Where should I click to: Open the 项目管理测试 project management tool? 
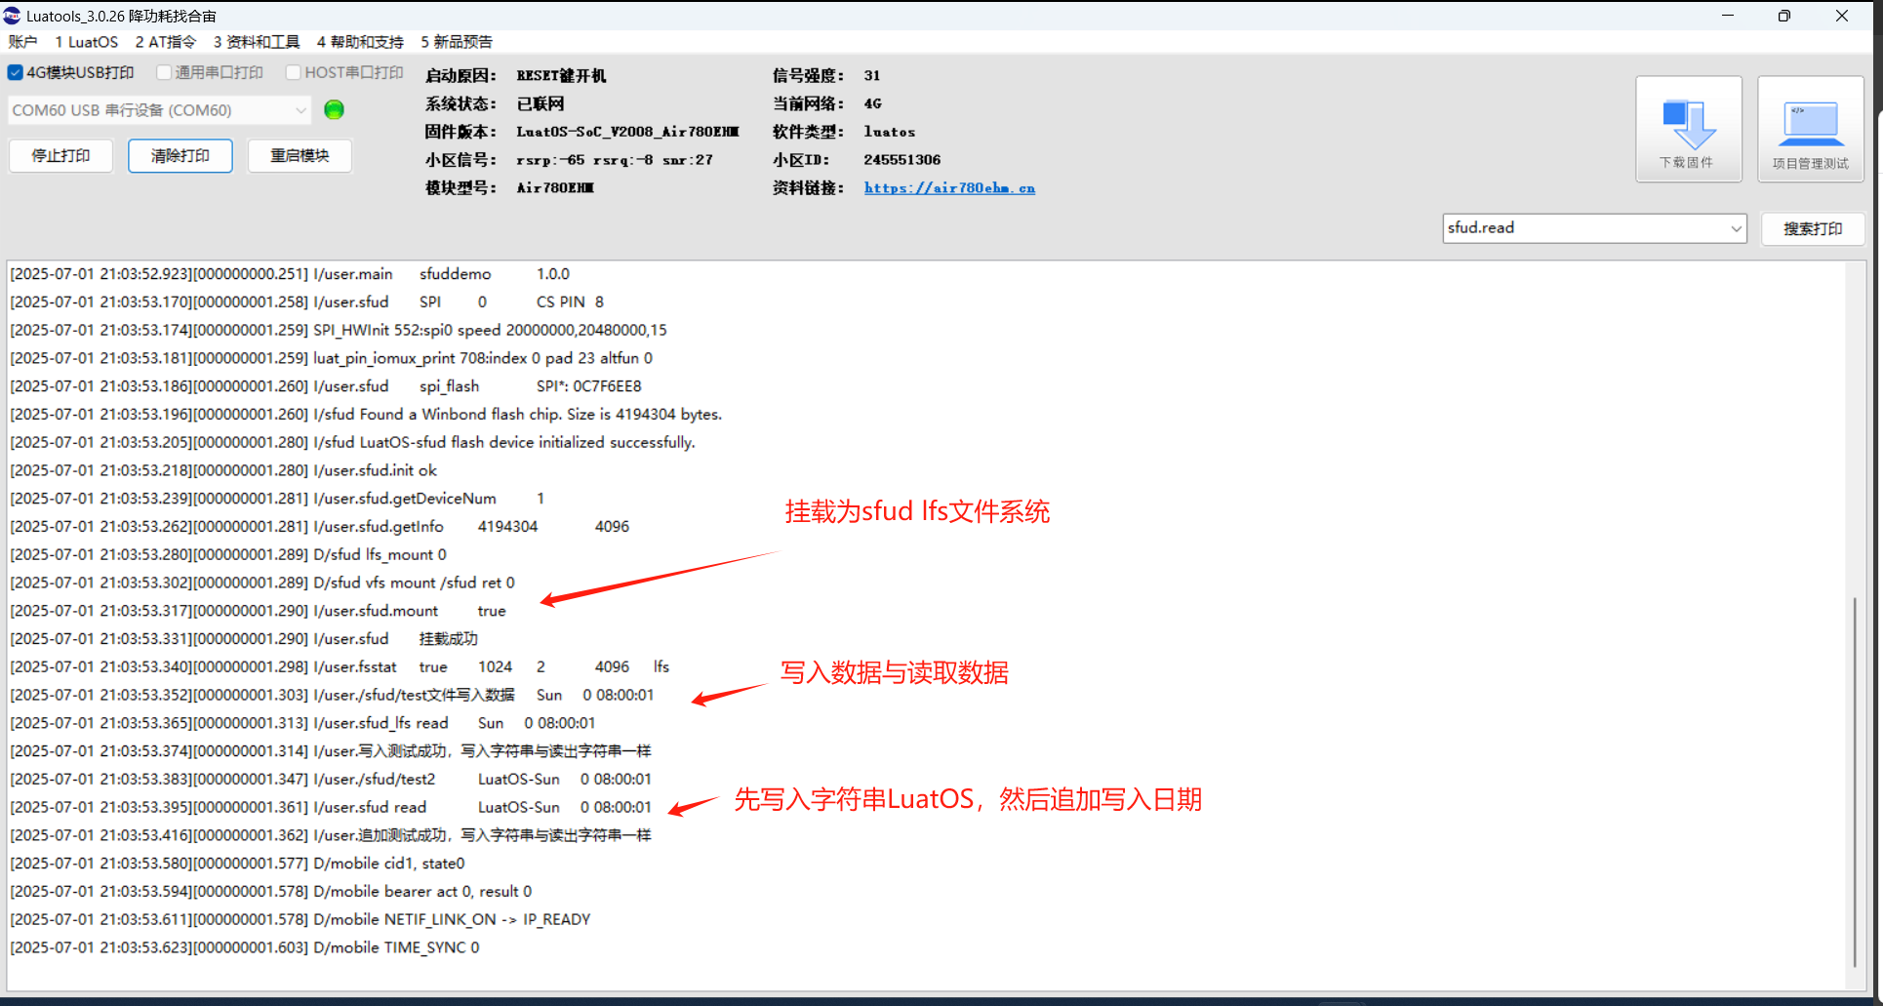coord(1810,129)
